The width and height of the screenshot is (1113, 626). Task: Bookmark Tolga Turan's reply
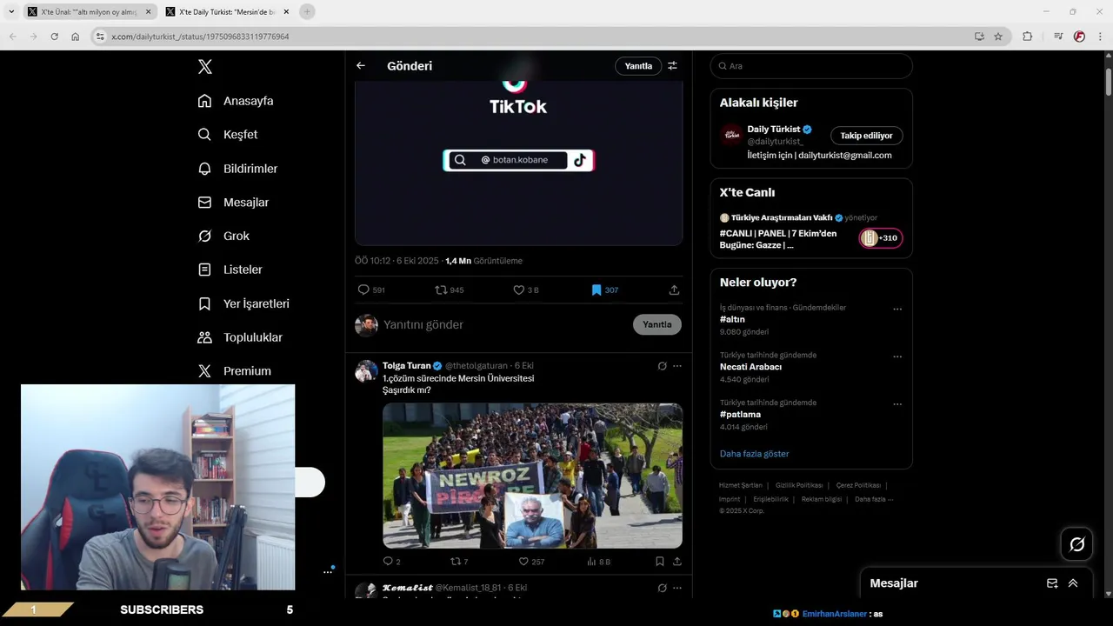click(x=660, y=562)
